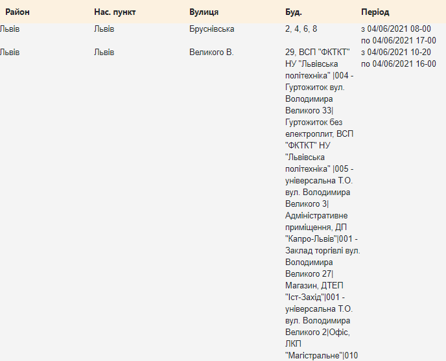The width and height of the screenshot is (446, 361).
Task: Click Львів settlement in Великого В. row
Action: pos(104,52)
